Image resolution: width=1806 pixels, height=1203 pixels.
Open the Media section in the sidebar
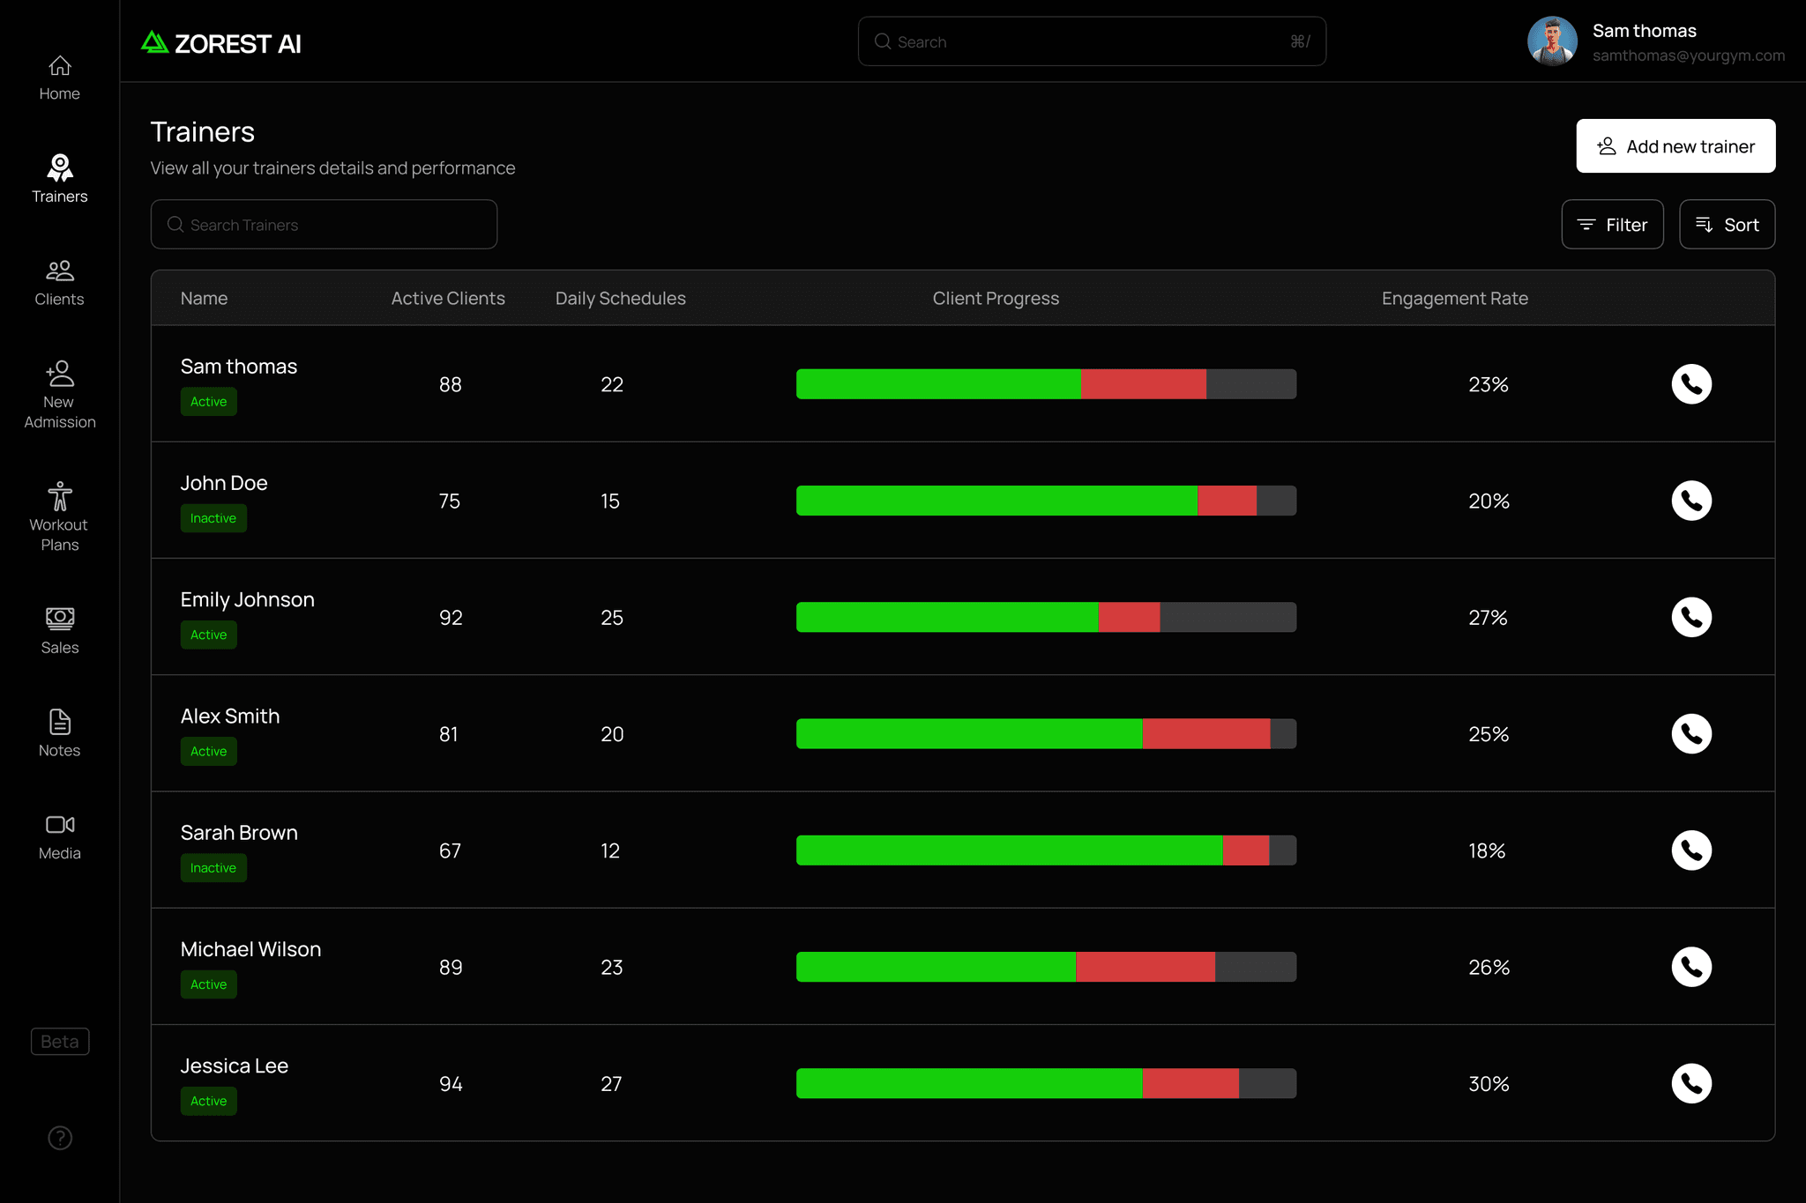pos(59,837)
